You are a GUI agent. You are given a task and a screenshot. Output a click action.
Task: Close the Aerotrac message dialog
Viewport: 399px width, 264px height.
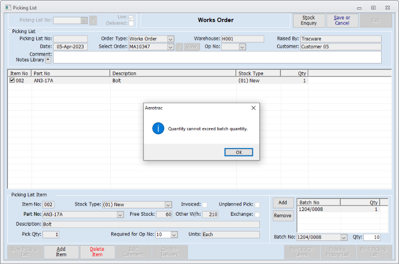coord(254,108)
